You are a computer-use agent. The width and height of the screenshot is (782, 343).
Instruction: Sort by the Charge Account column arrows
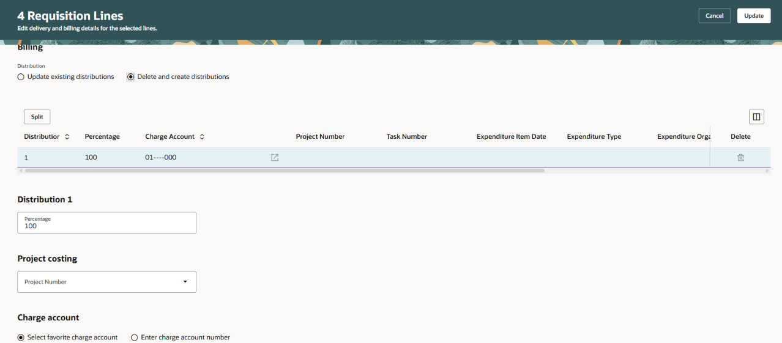point(202,137)
